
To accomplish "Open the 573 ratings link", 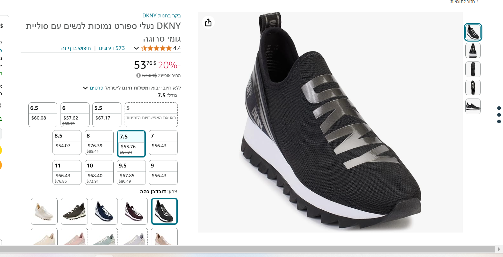I will coord(112,48).
